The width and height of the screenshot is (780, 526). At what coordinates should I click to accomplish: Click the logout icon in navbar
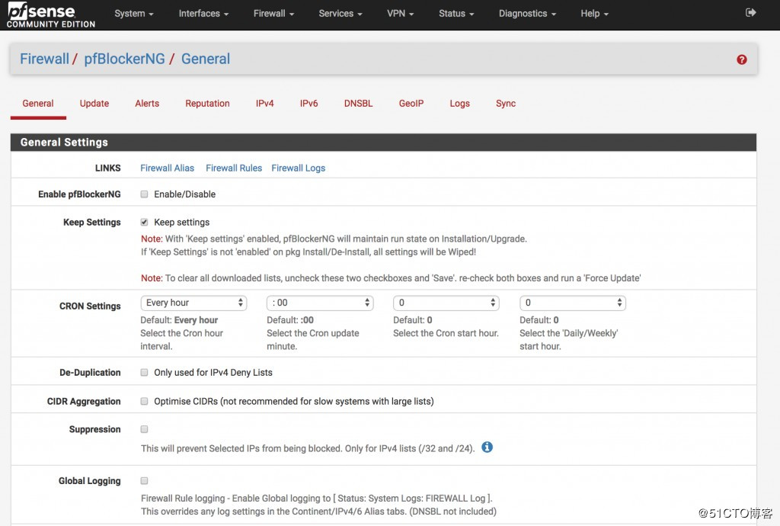pyautogui.click(x=751, y=13)
